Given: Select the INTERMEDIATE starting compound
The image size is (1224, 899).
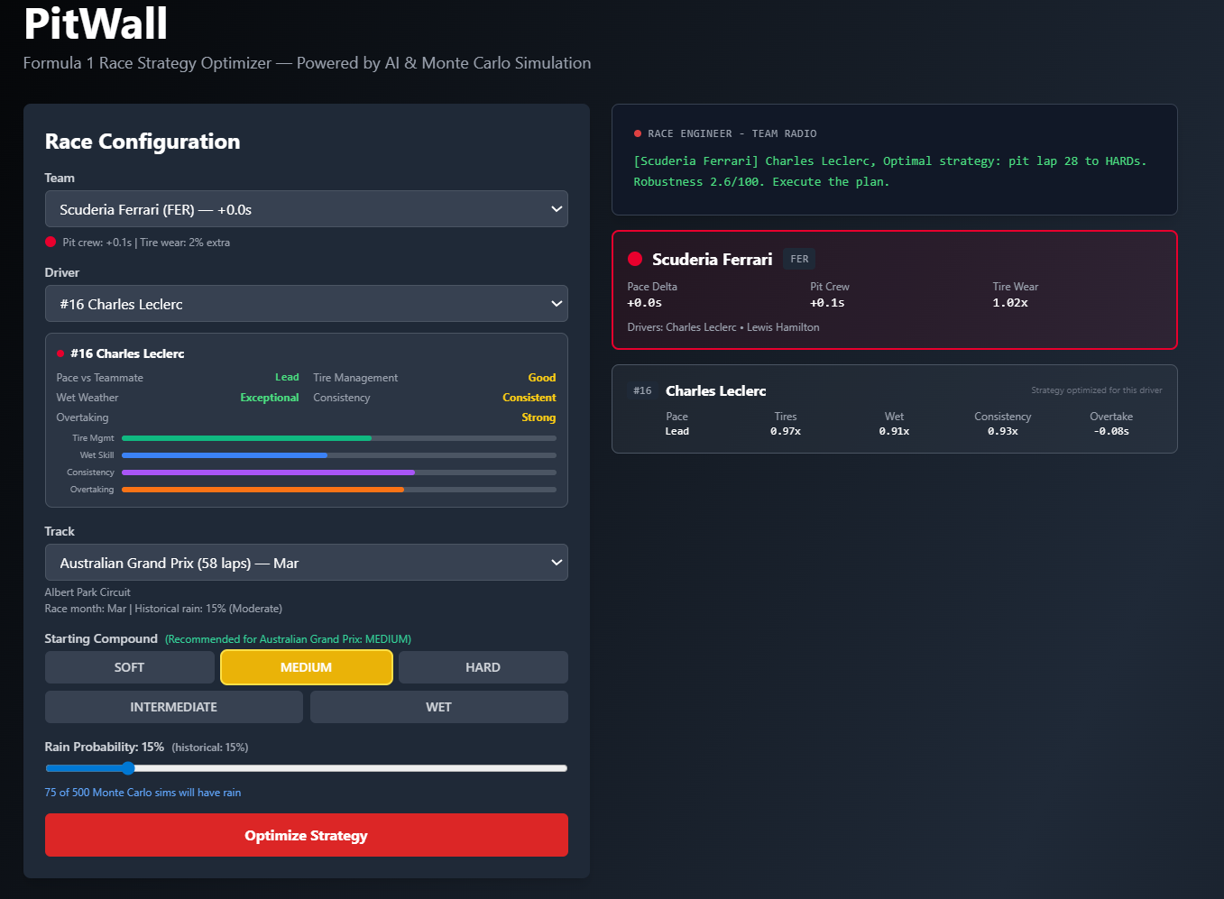Looking at the screenshot, I should click(x=173, y=707).
